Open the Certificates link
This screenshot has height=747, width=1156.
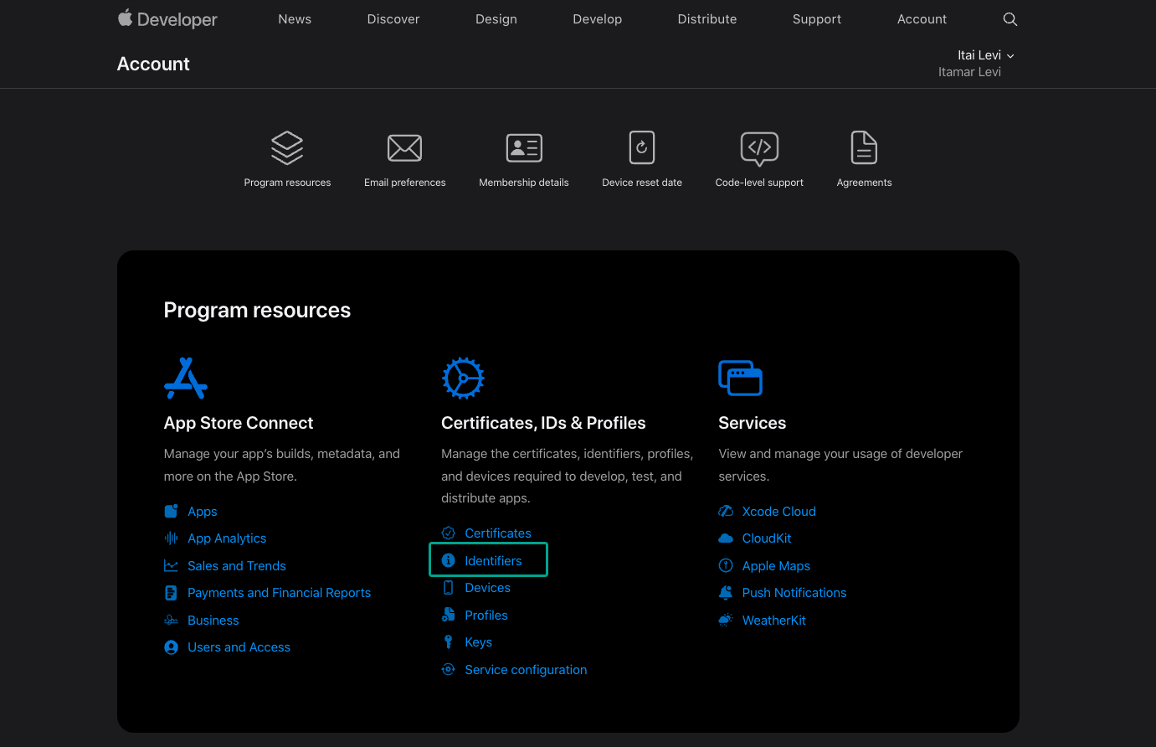498,533
